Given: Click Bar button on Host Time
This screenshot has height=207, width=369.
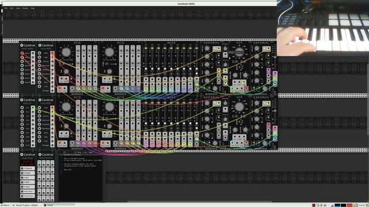Looking at the screenshot, I should pos(28,178).
